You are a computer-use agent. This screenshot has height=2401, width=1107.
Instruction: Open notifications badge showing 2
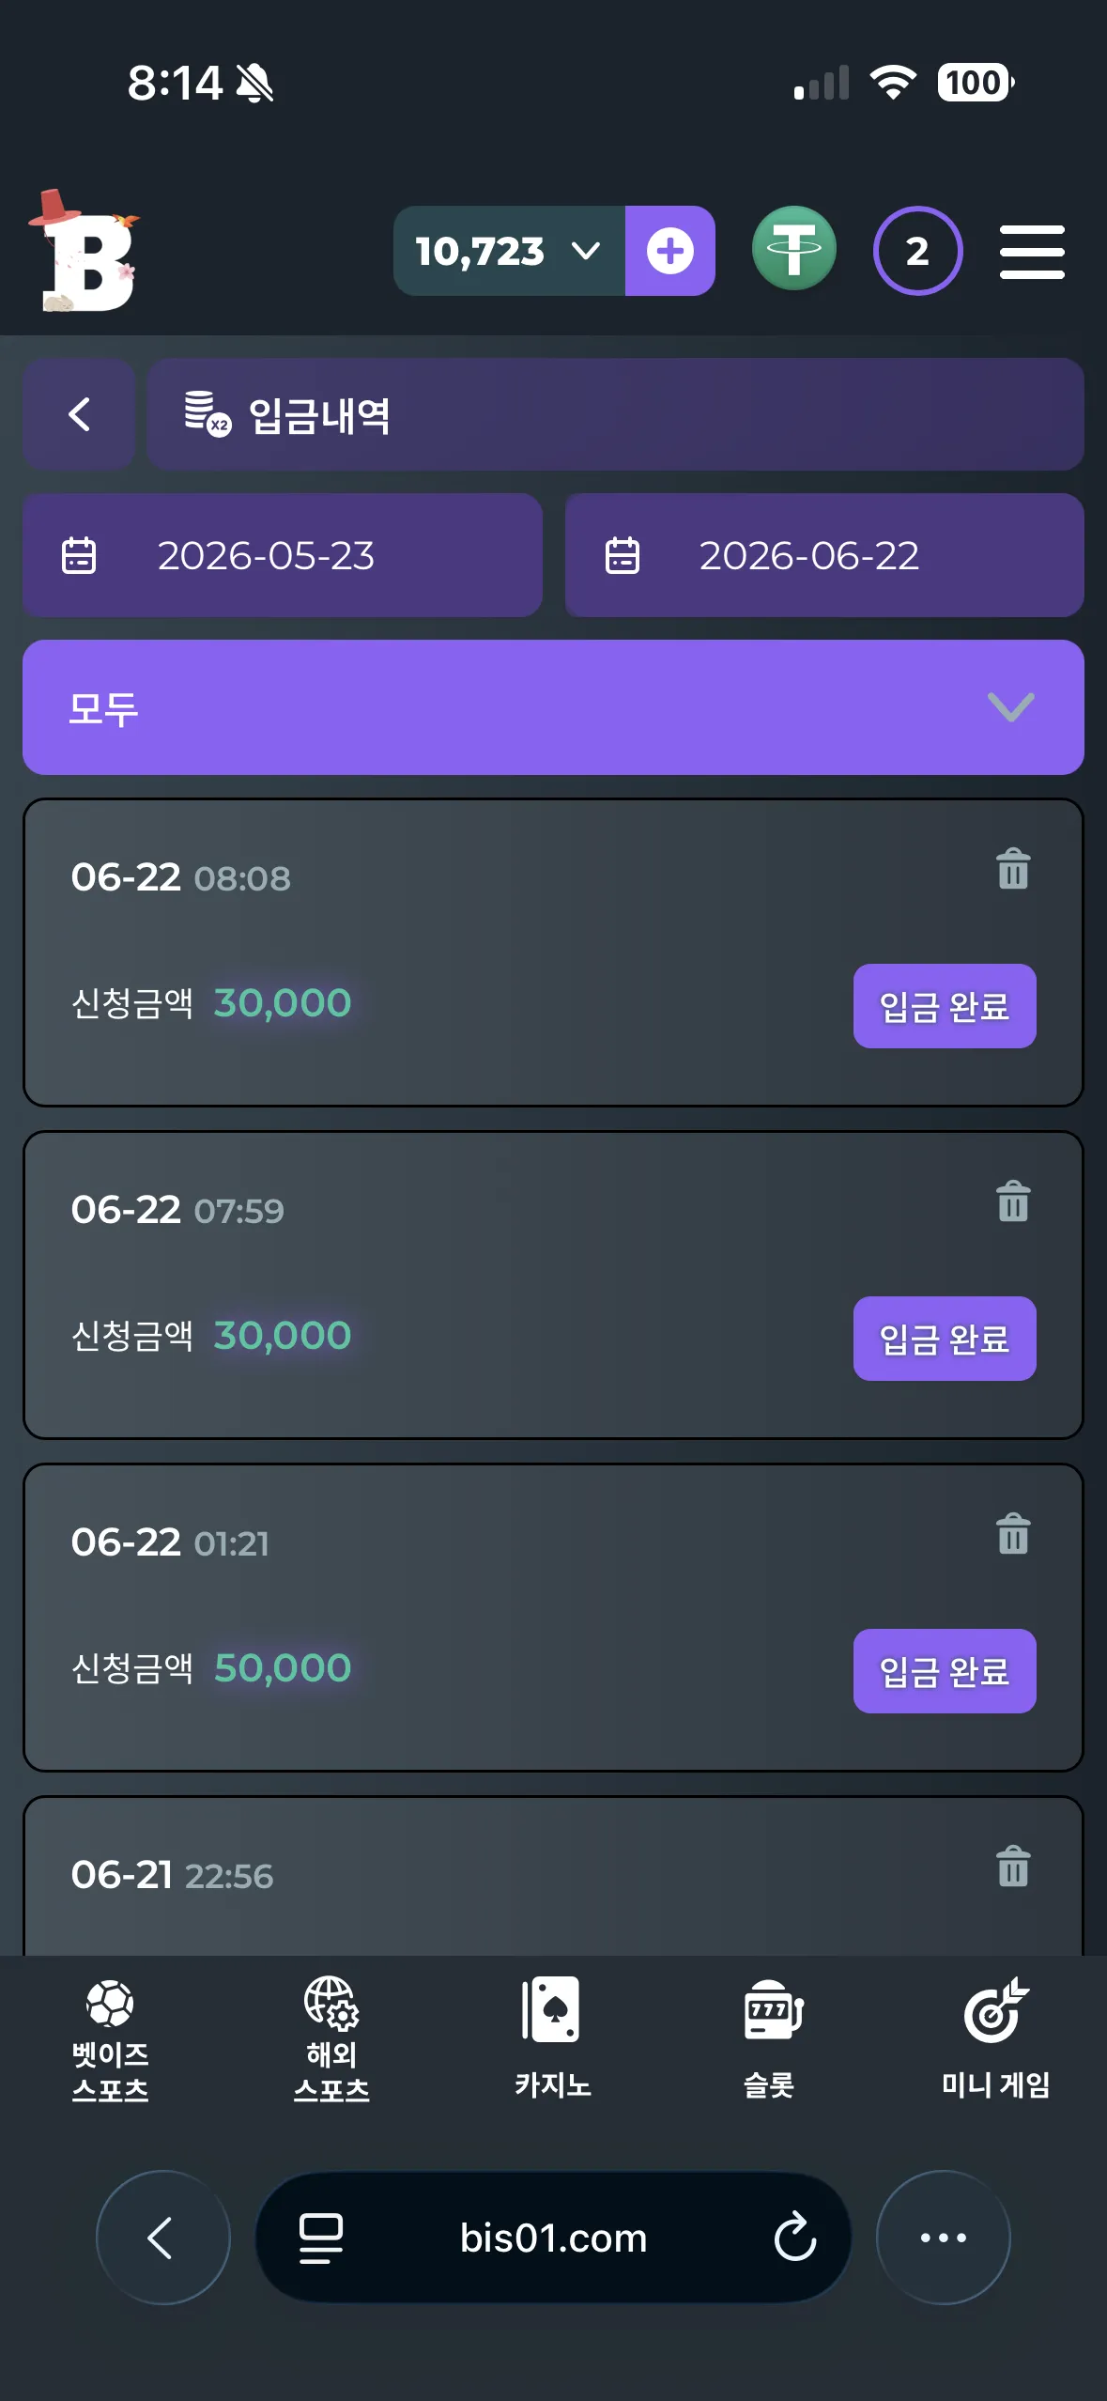coord(917,251)
